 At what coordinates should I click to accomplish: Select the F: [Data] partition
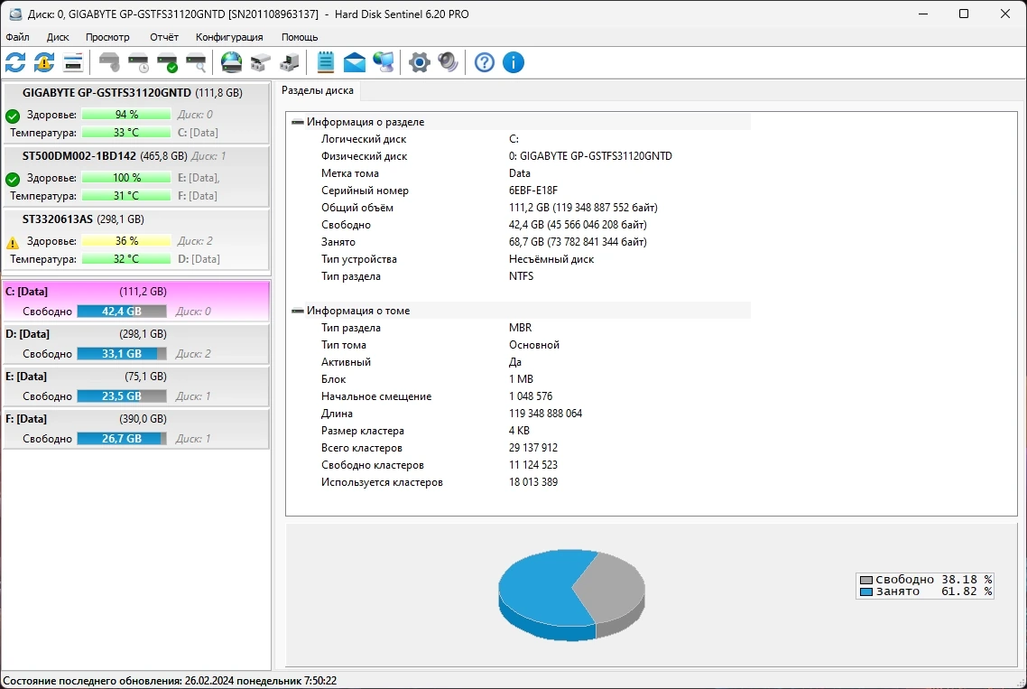(x=136, y=429)
